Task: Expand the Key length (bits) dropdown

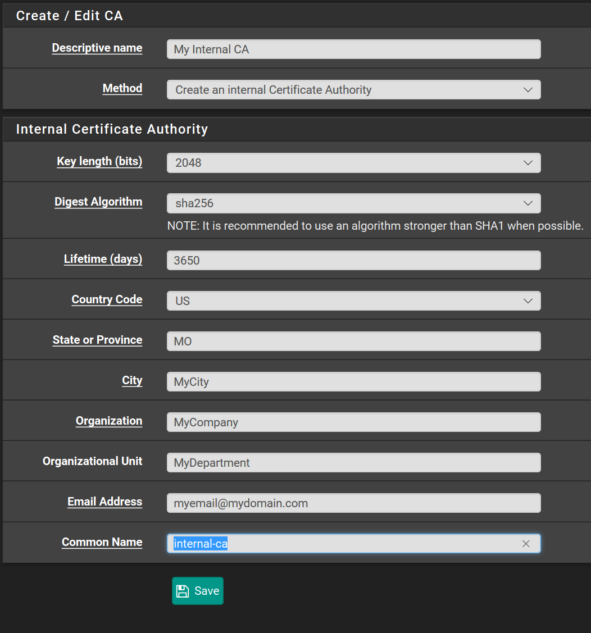Action: 353,163
